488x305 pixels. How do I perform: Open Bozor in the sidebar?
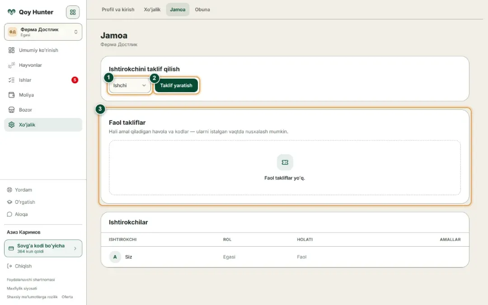tap(43, 110)
